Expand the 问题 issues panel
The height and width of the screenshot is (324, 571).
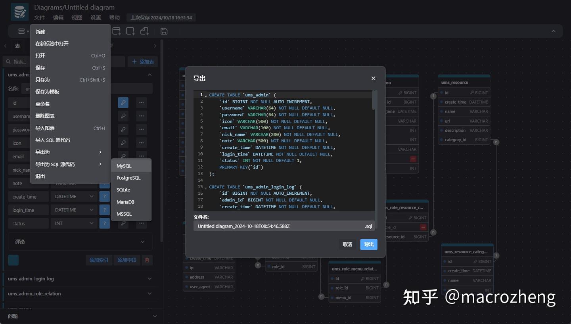tap(81, 316)
